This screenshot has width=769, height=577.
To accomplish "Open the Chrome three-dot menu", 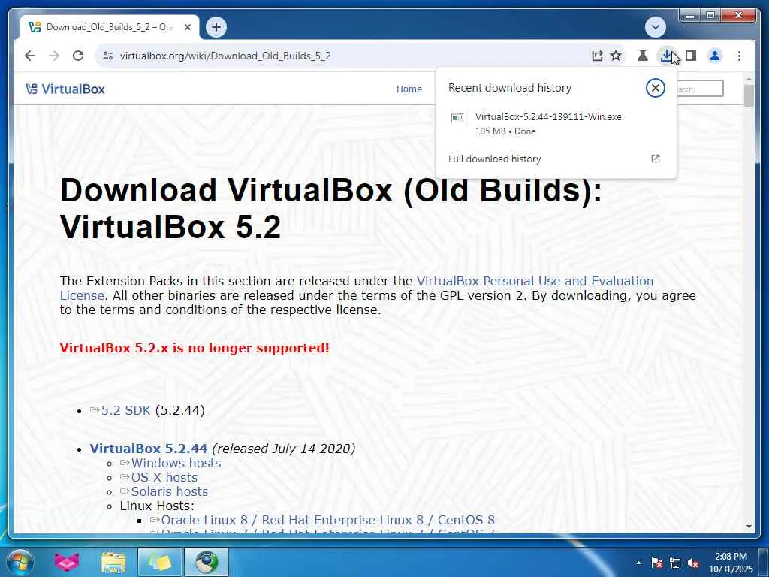I will pos(739,56).
